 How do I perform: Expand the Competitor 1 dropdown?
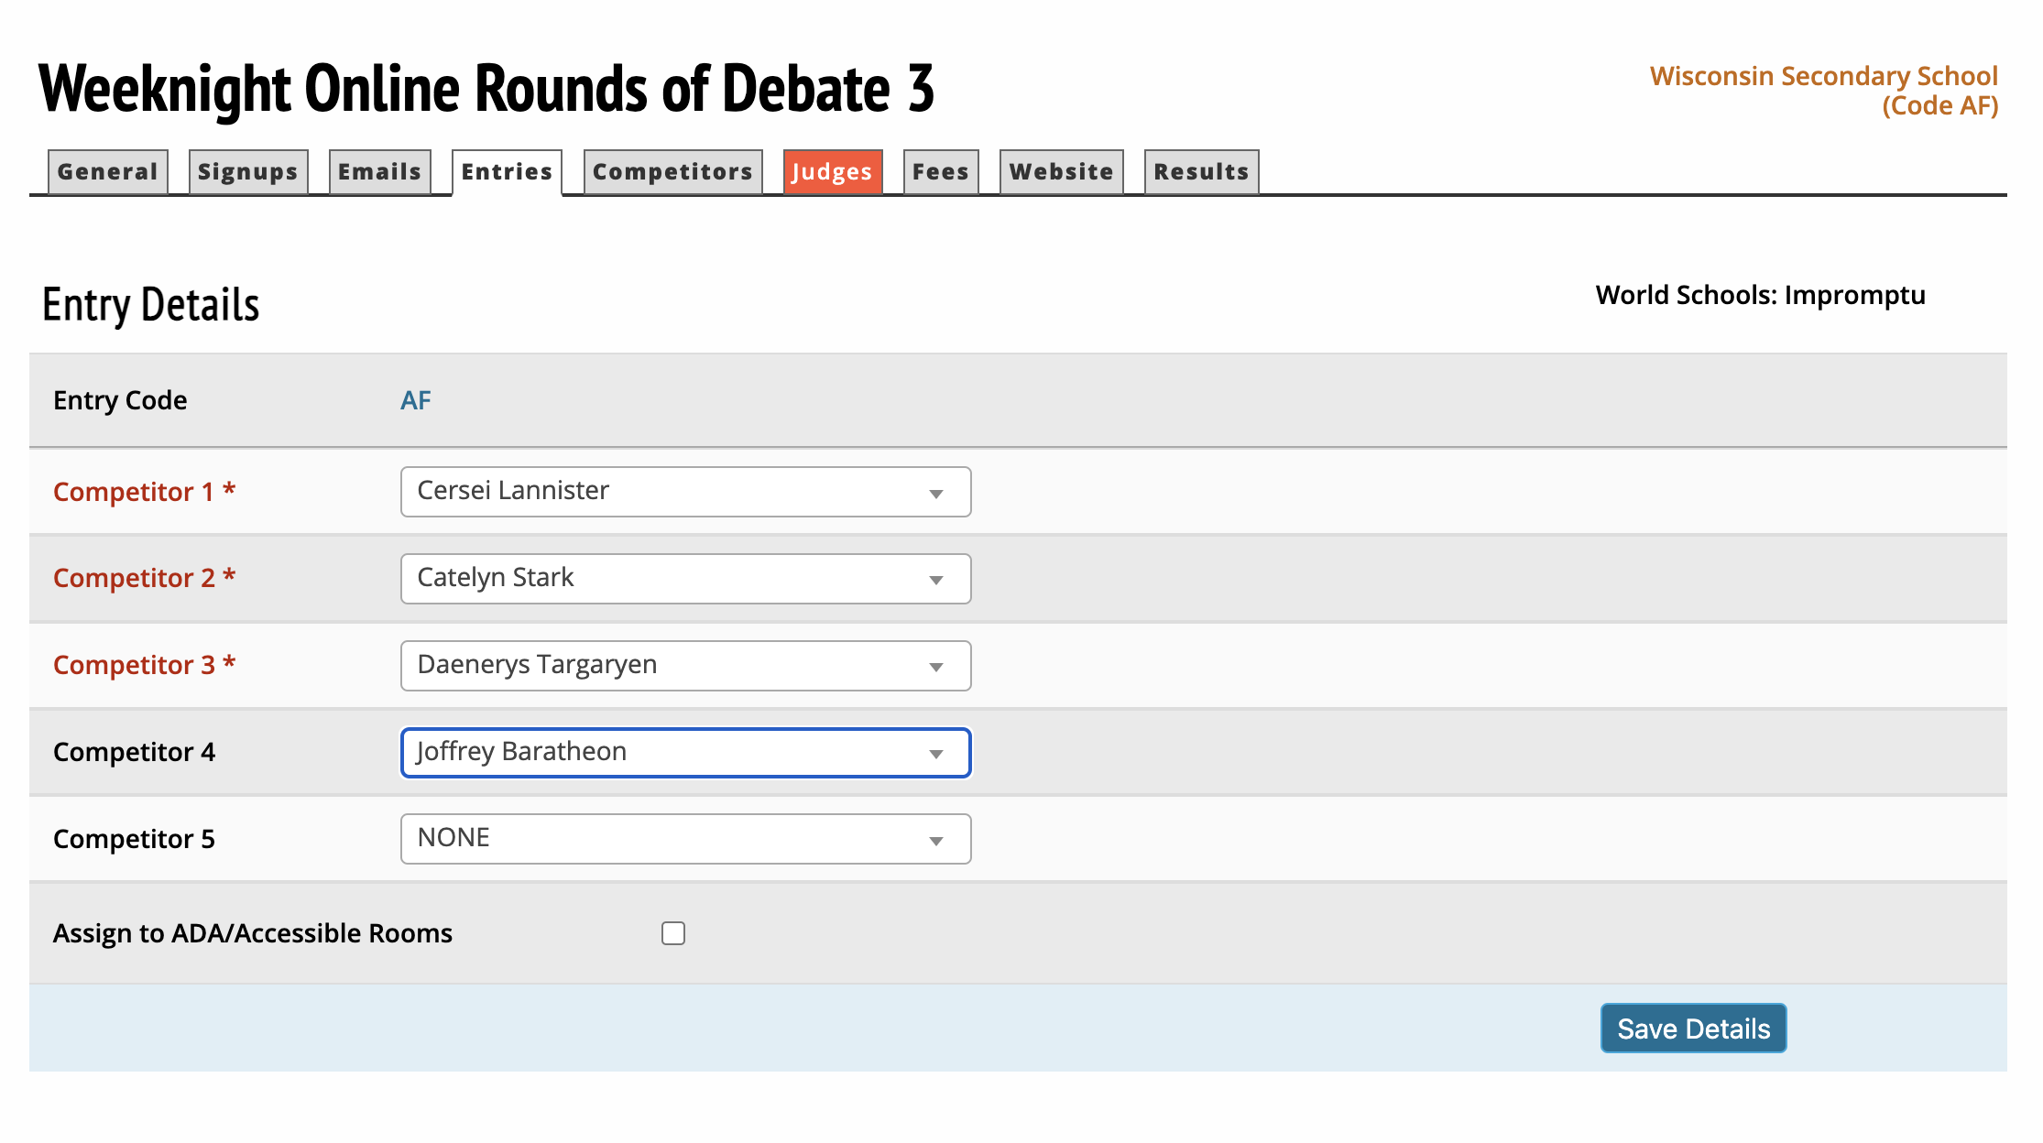685,492
